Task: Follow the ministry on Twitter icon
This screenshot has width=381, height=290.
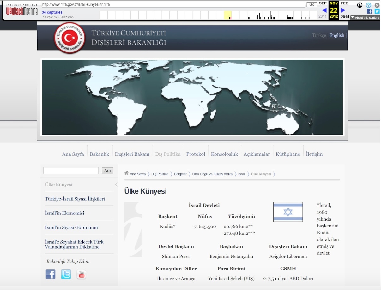Action: [66, 274]
